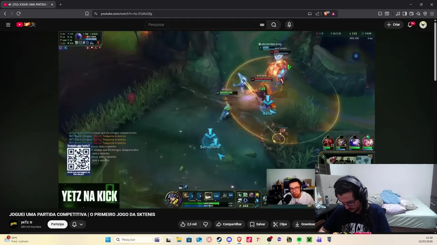This screenshot has width=437, height=245.
Task: Open File Explorer from the taskbar
Action: 179,240
